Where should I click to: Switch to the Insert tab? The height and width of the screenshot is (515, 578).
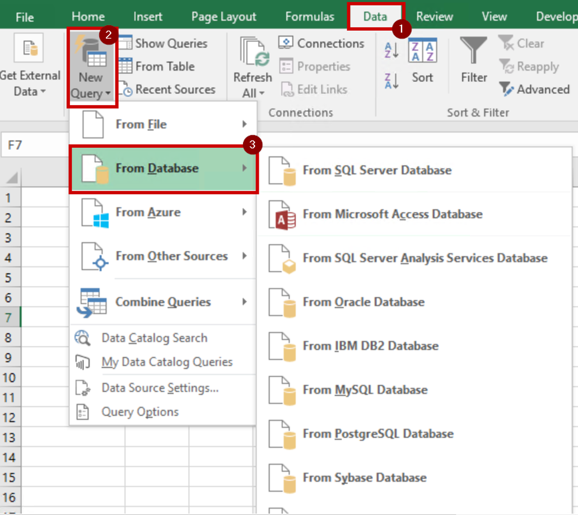(x=147, y=17)
